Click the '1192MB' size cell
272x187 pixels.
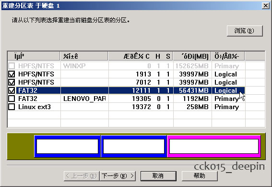click(196, 99)
